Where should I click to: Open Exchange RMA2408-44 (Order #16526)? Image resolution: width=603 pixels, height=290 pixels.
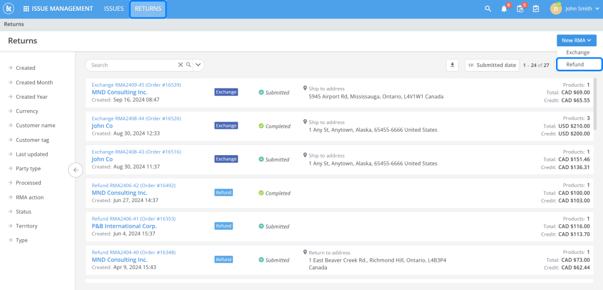(136, 119)
